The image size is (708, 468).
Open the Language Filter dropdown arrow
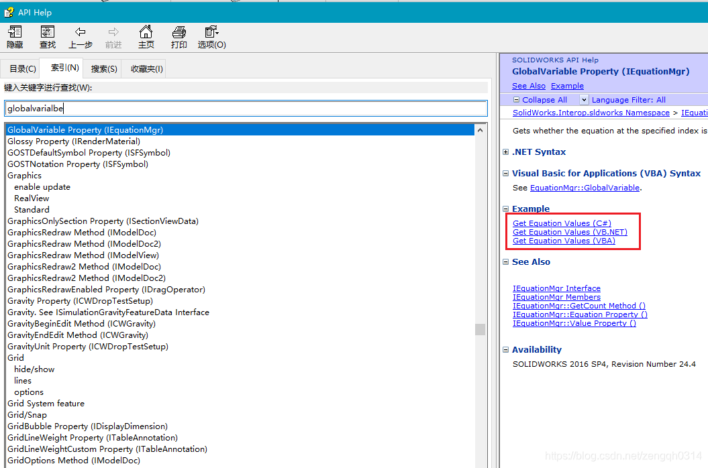pyautogui.click(x=583, y=100)
